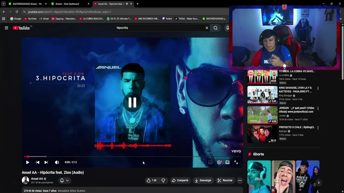This screenshot has width=344, height=193.
Task: Enter fullscreen mode
Action: pyautogui.click(x=236, y=162)
